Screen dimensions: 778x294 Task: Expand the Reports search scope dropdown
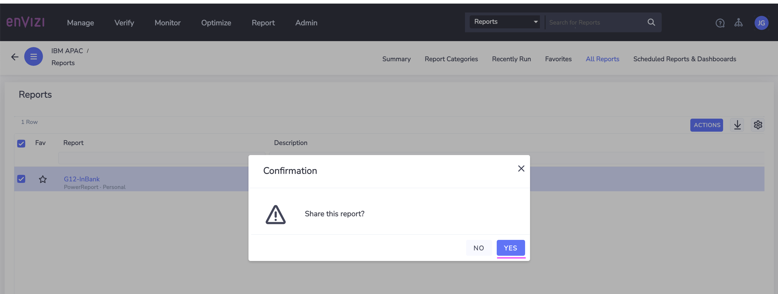click(x=505, y=22)
